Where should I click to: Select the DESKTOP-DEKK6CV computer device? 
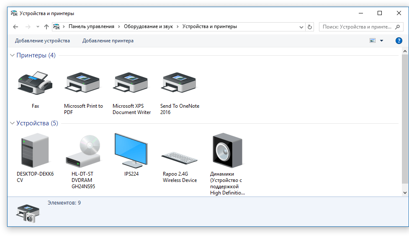pyautogui.click(x=35, y=150)
